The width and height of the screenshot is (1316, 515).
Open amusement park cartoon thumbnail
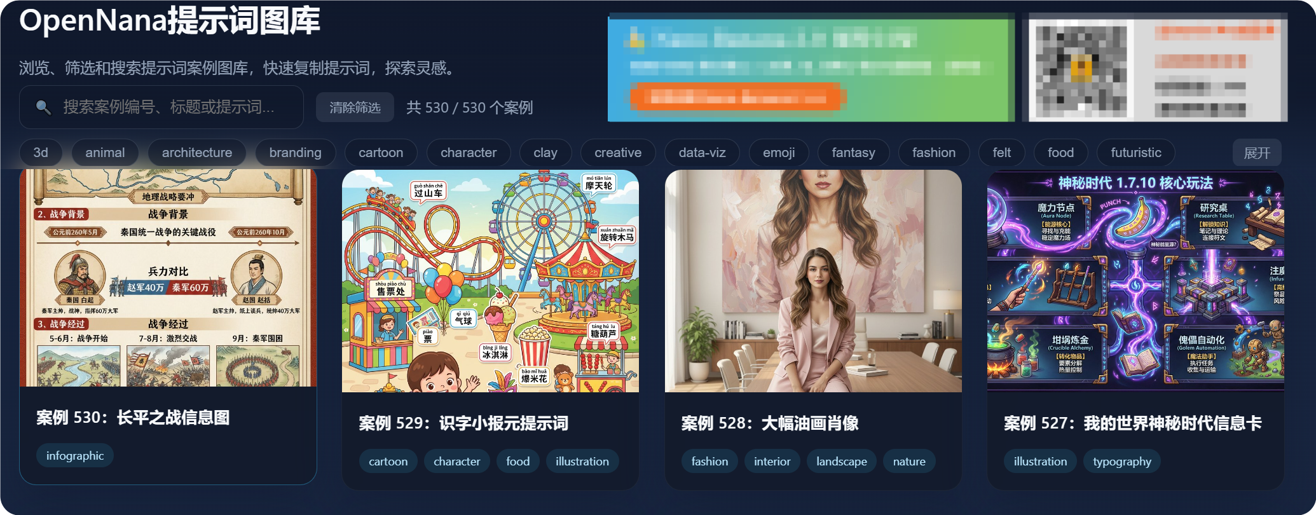pos(490,280)
